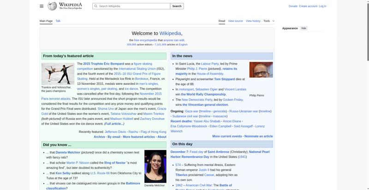Click Log in at the top
This screenshot has width=369, height=190.
pyautogui.click(x=322, y=6)
